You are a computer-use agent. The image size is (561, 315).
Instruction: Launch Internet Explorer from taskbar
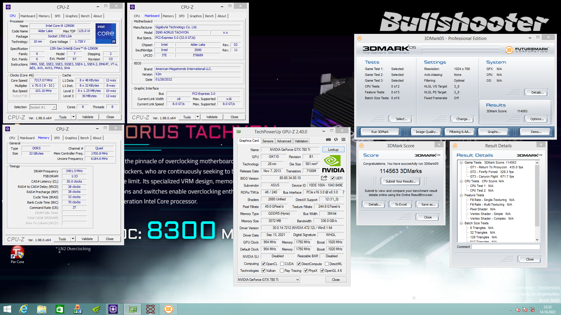point(24,309)
